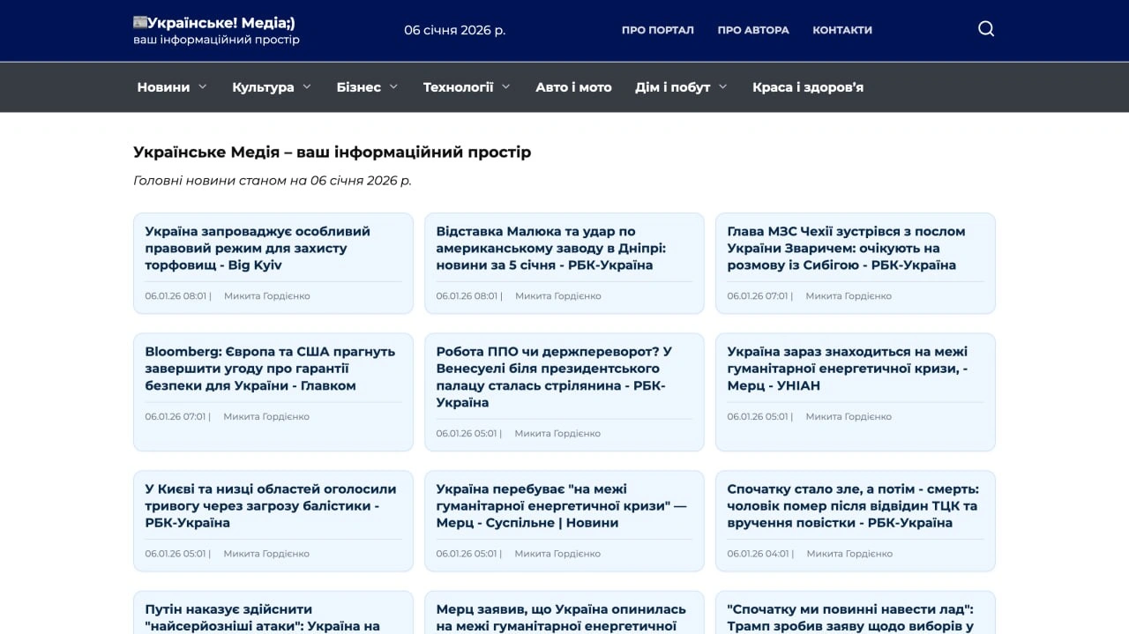Expand the Технології dropdown chevron

(505, 86)
